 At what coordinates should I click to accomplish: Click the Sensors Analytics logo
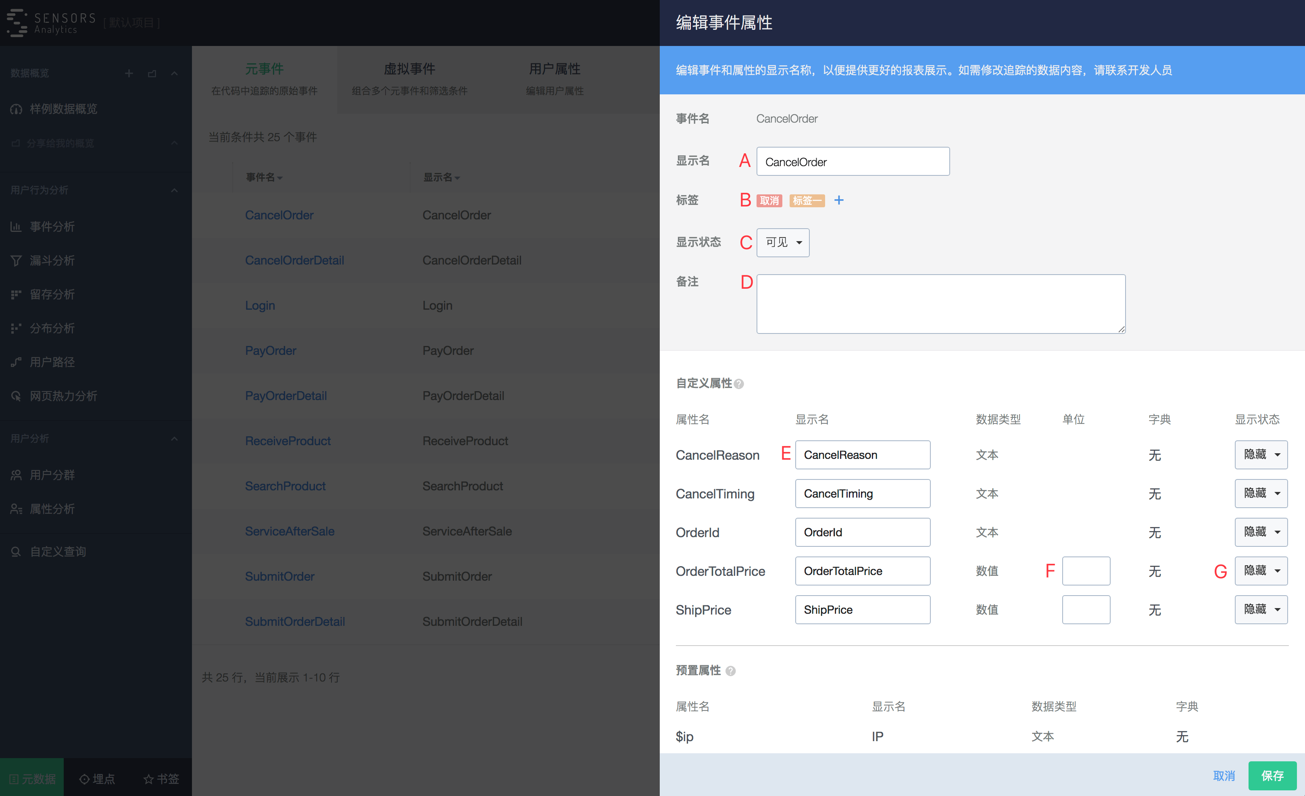tap(51, 23)
